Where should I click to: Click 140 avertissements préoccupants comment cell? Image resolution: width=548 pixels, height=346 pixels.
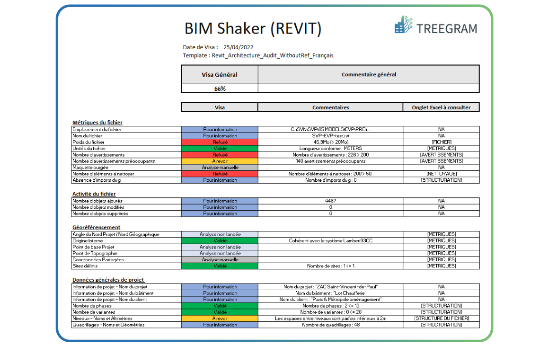point(331,161)
